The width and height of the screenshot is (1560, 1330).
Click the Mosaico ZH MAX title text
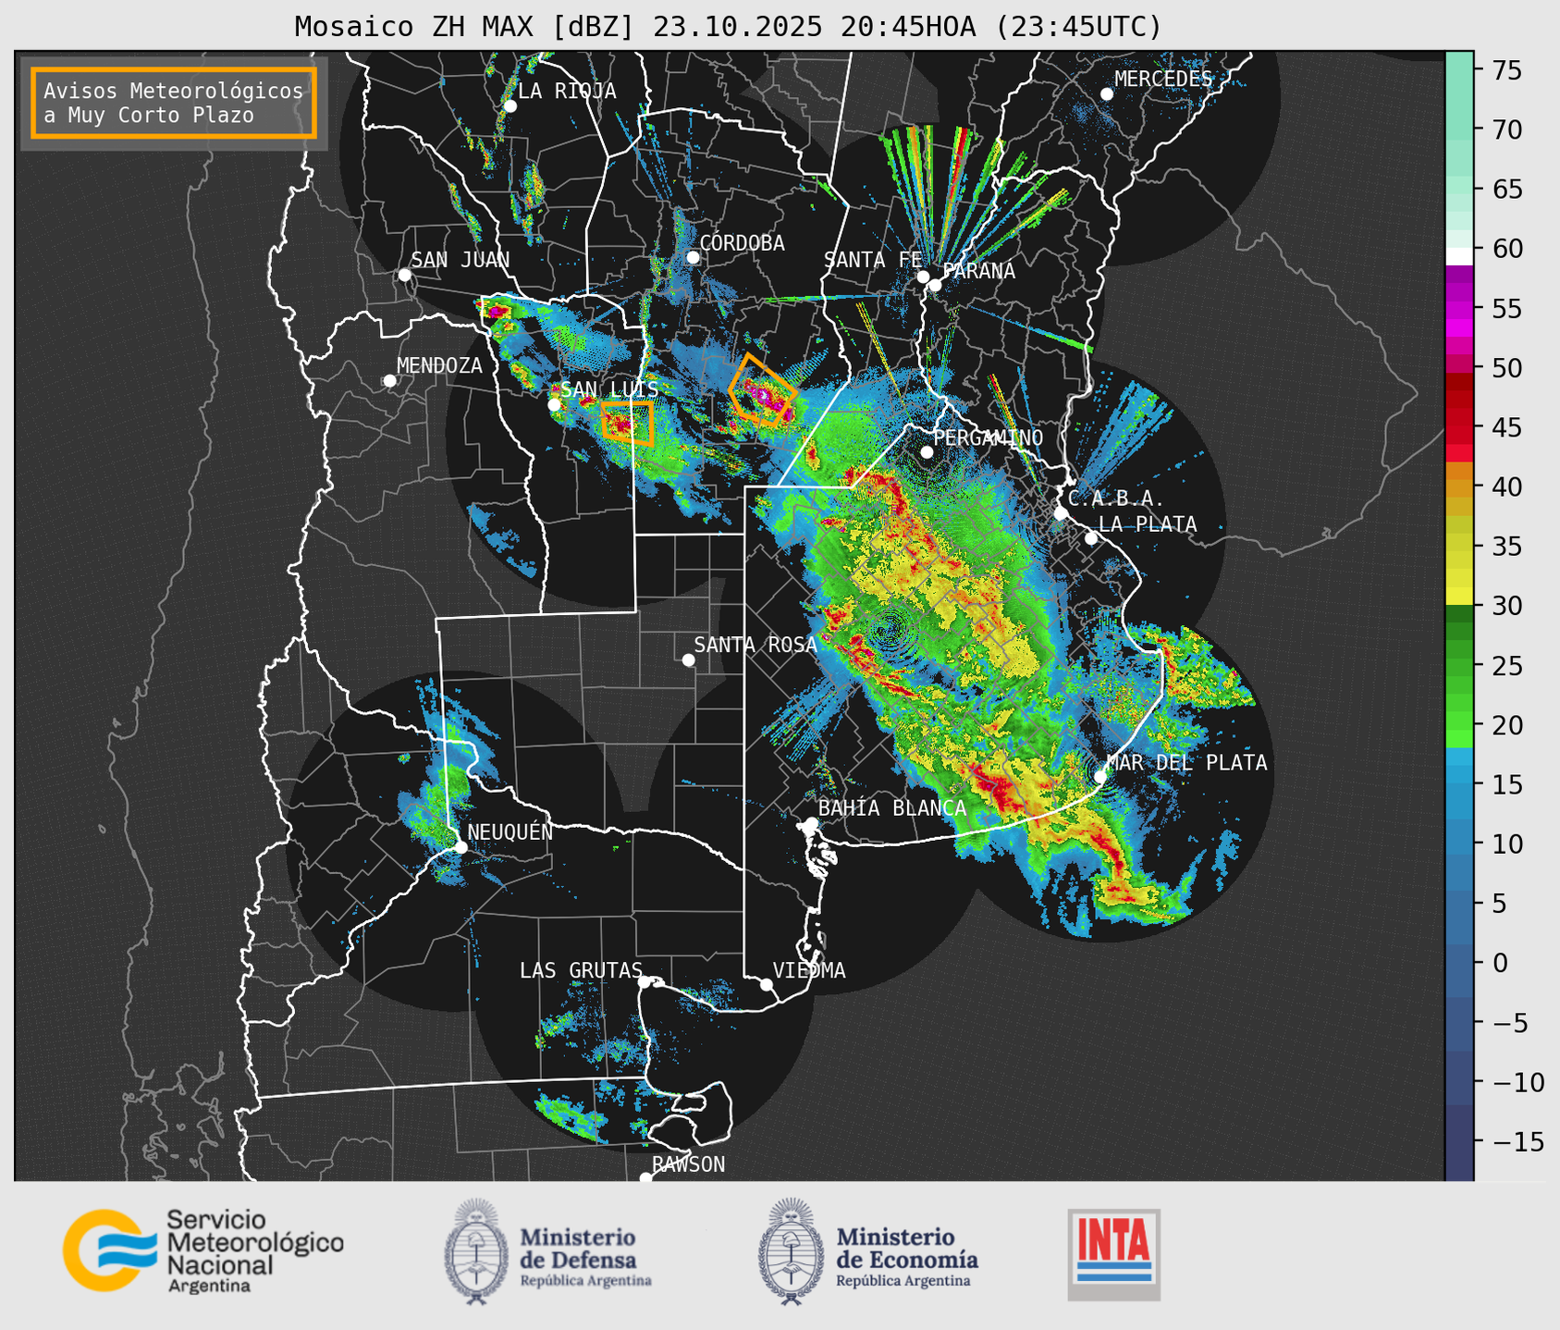pyautogui.click(x=727, y=27)
